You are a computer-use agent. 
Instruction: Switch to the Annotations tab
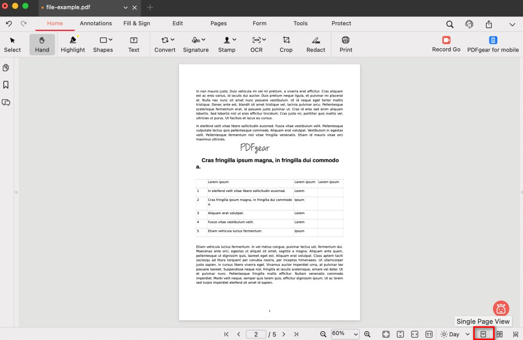coord(96,23)
